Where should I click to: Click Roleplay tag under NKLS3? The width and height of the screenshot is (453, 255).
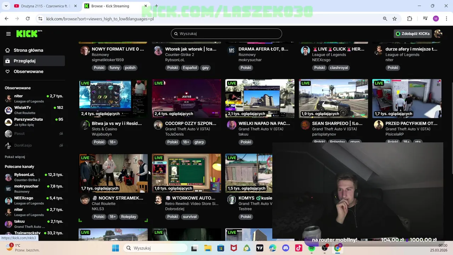click(128, 217)
